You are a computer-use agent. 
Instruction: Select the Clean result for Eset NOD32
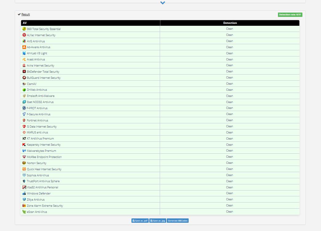[229, 102]
